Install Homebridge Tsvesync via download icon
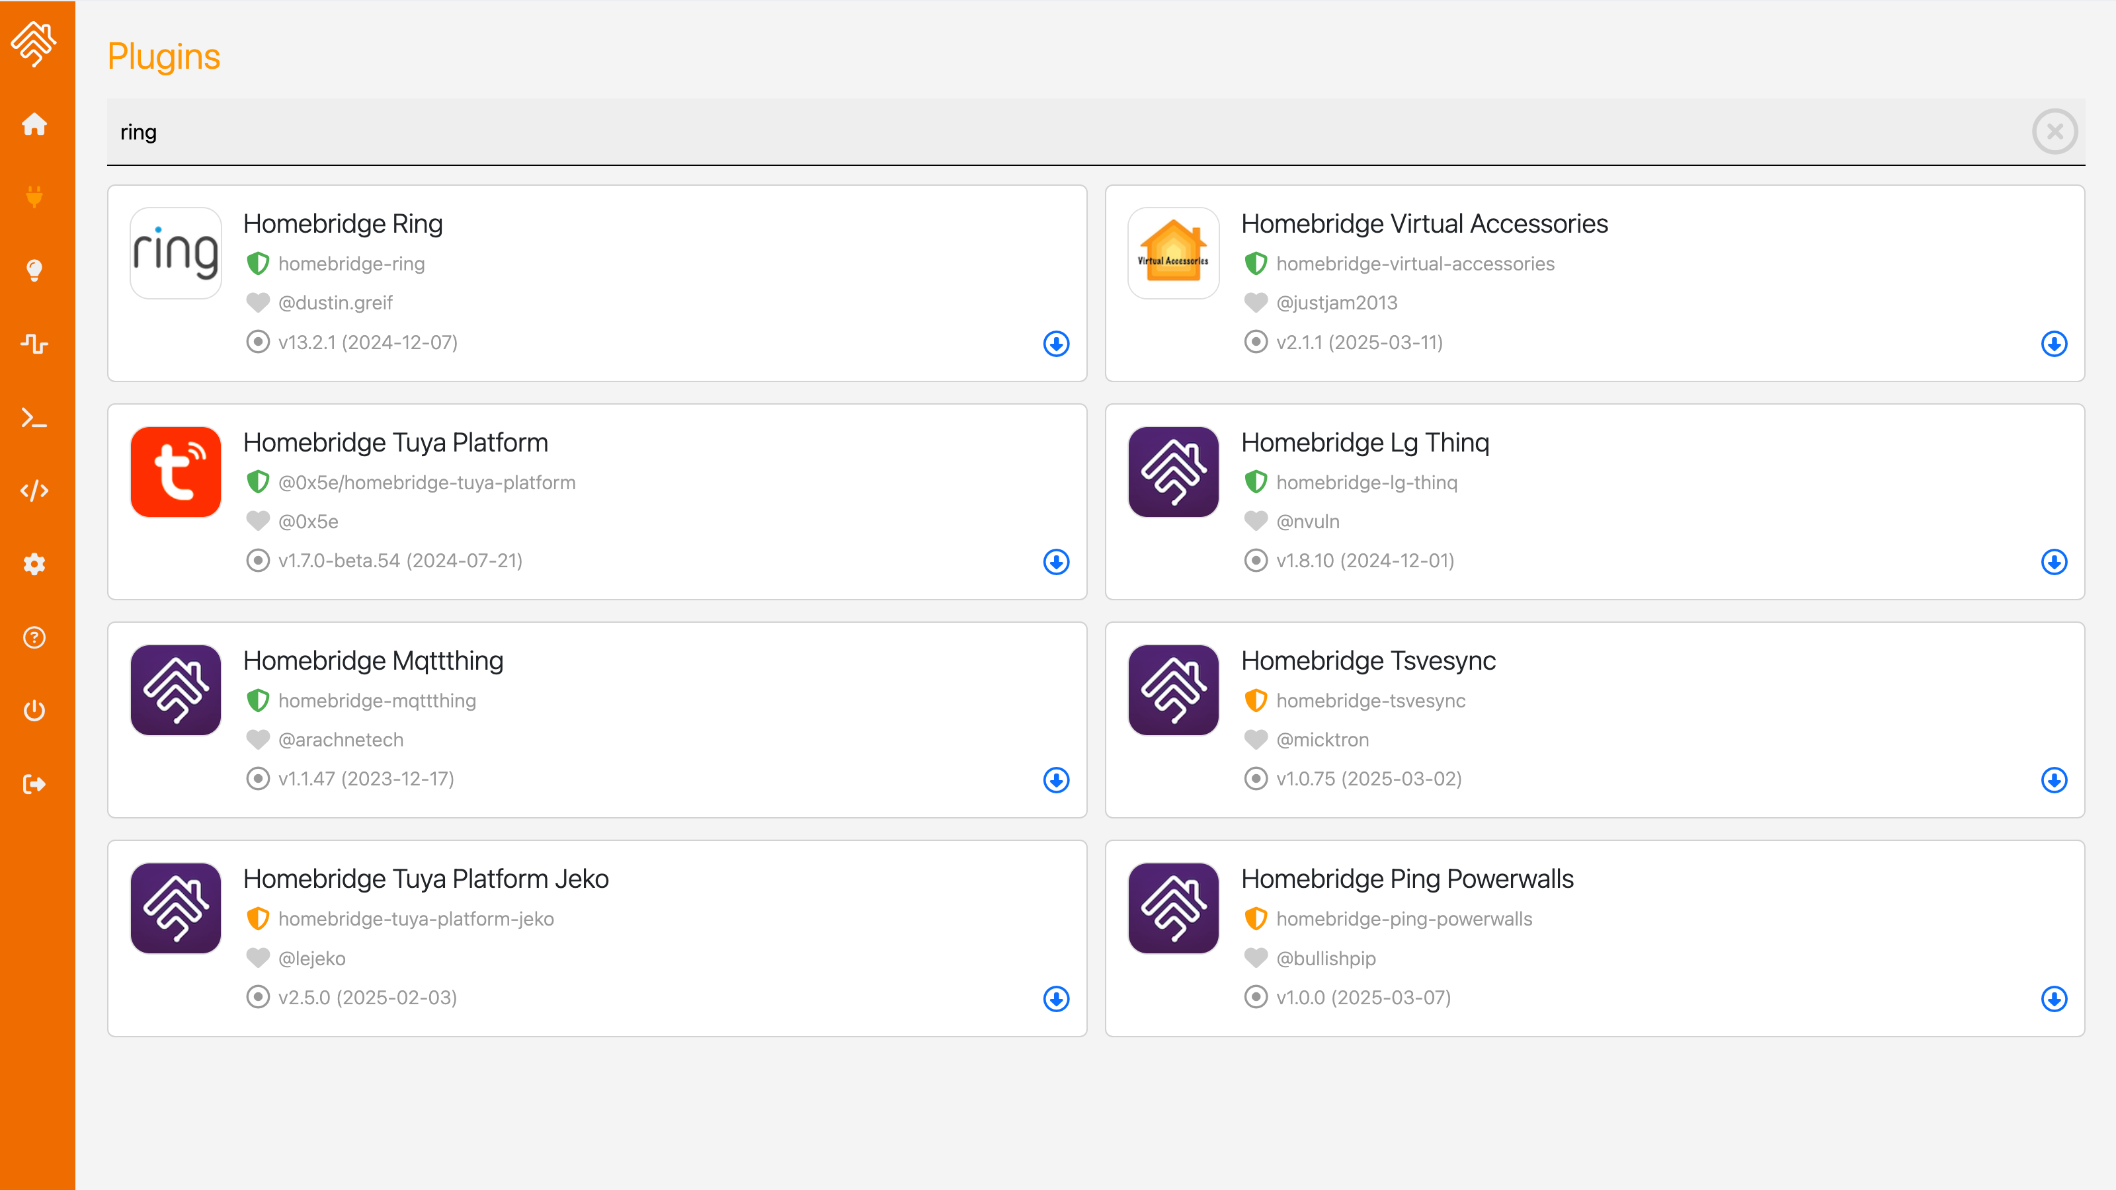 [x=2054, y=779]
